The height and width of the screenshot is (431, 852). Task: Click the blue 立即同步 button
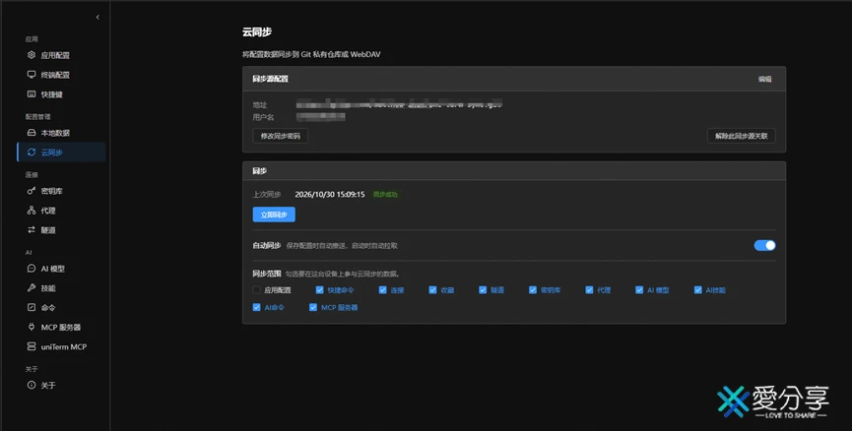pos(274,215)
